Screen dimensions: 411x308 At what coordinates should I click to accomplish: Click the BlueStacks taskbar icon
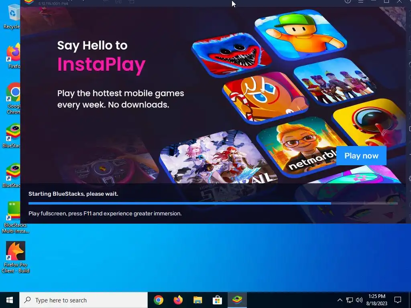pos(237,300)
